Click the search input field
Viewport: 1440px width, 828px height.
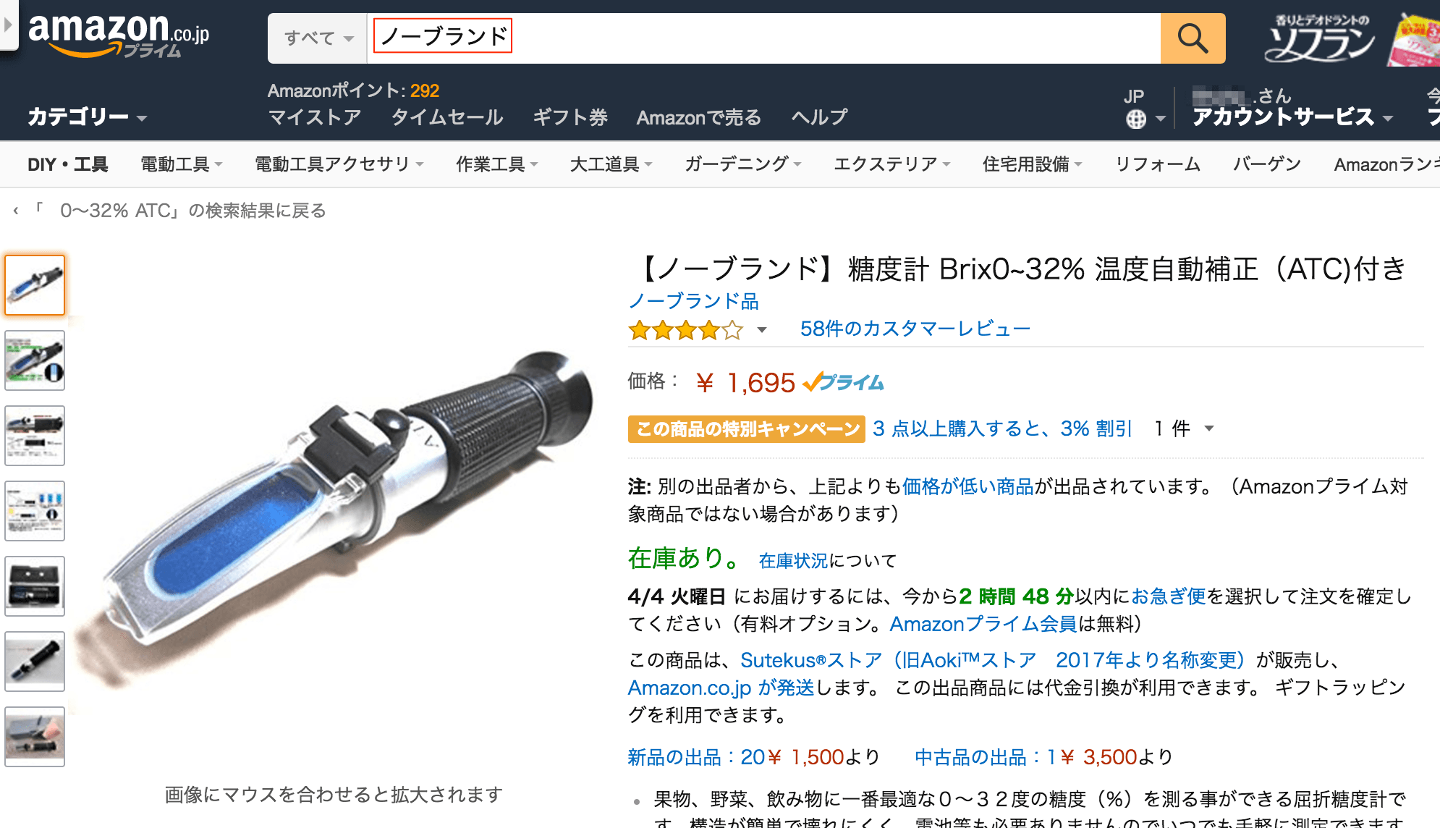(763, 38)
